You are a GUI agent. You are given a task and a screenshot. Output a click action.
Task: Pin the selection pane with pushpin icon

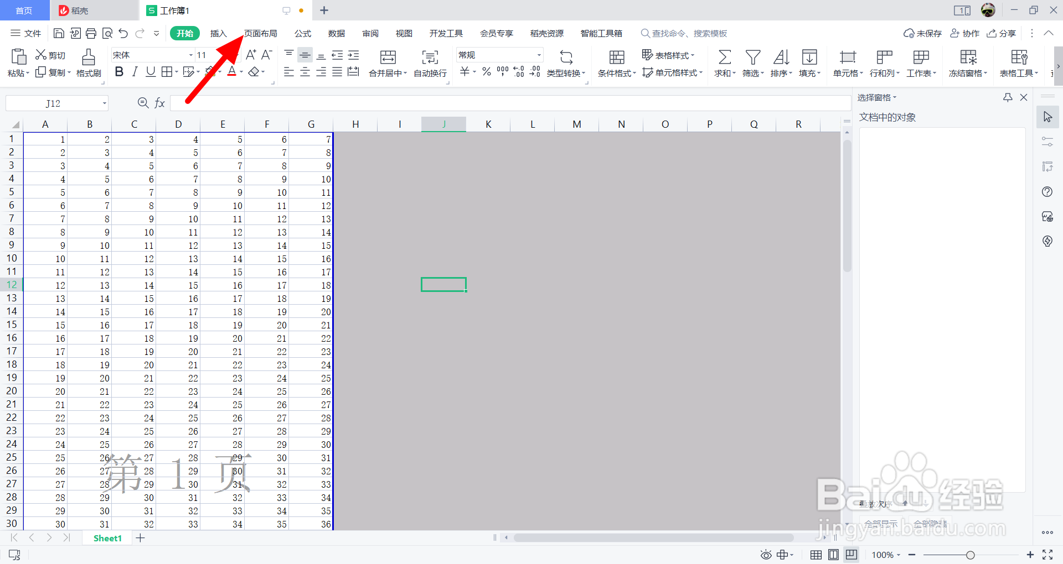coord(1008,97)
